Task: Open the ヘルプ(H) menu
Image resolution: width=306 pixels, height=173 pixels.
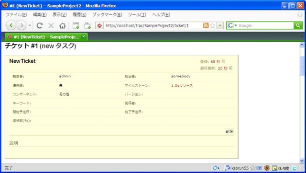Action: (x=161, y=15)
